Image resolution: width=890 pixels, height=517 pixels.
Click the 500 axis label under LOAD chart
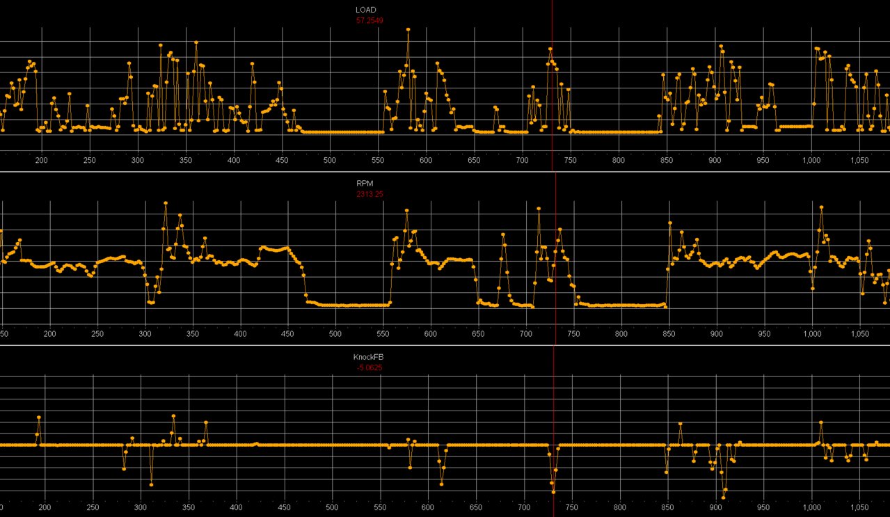coord(330,161)
